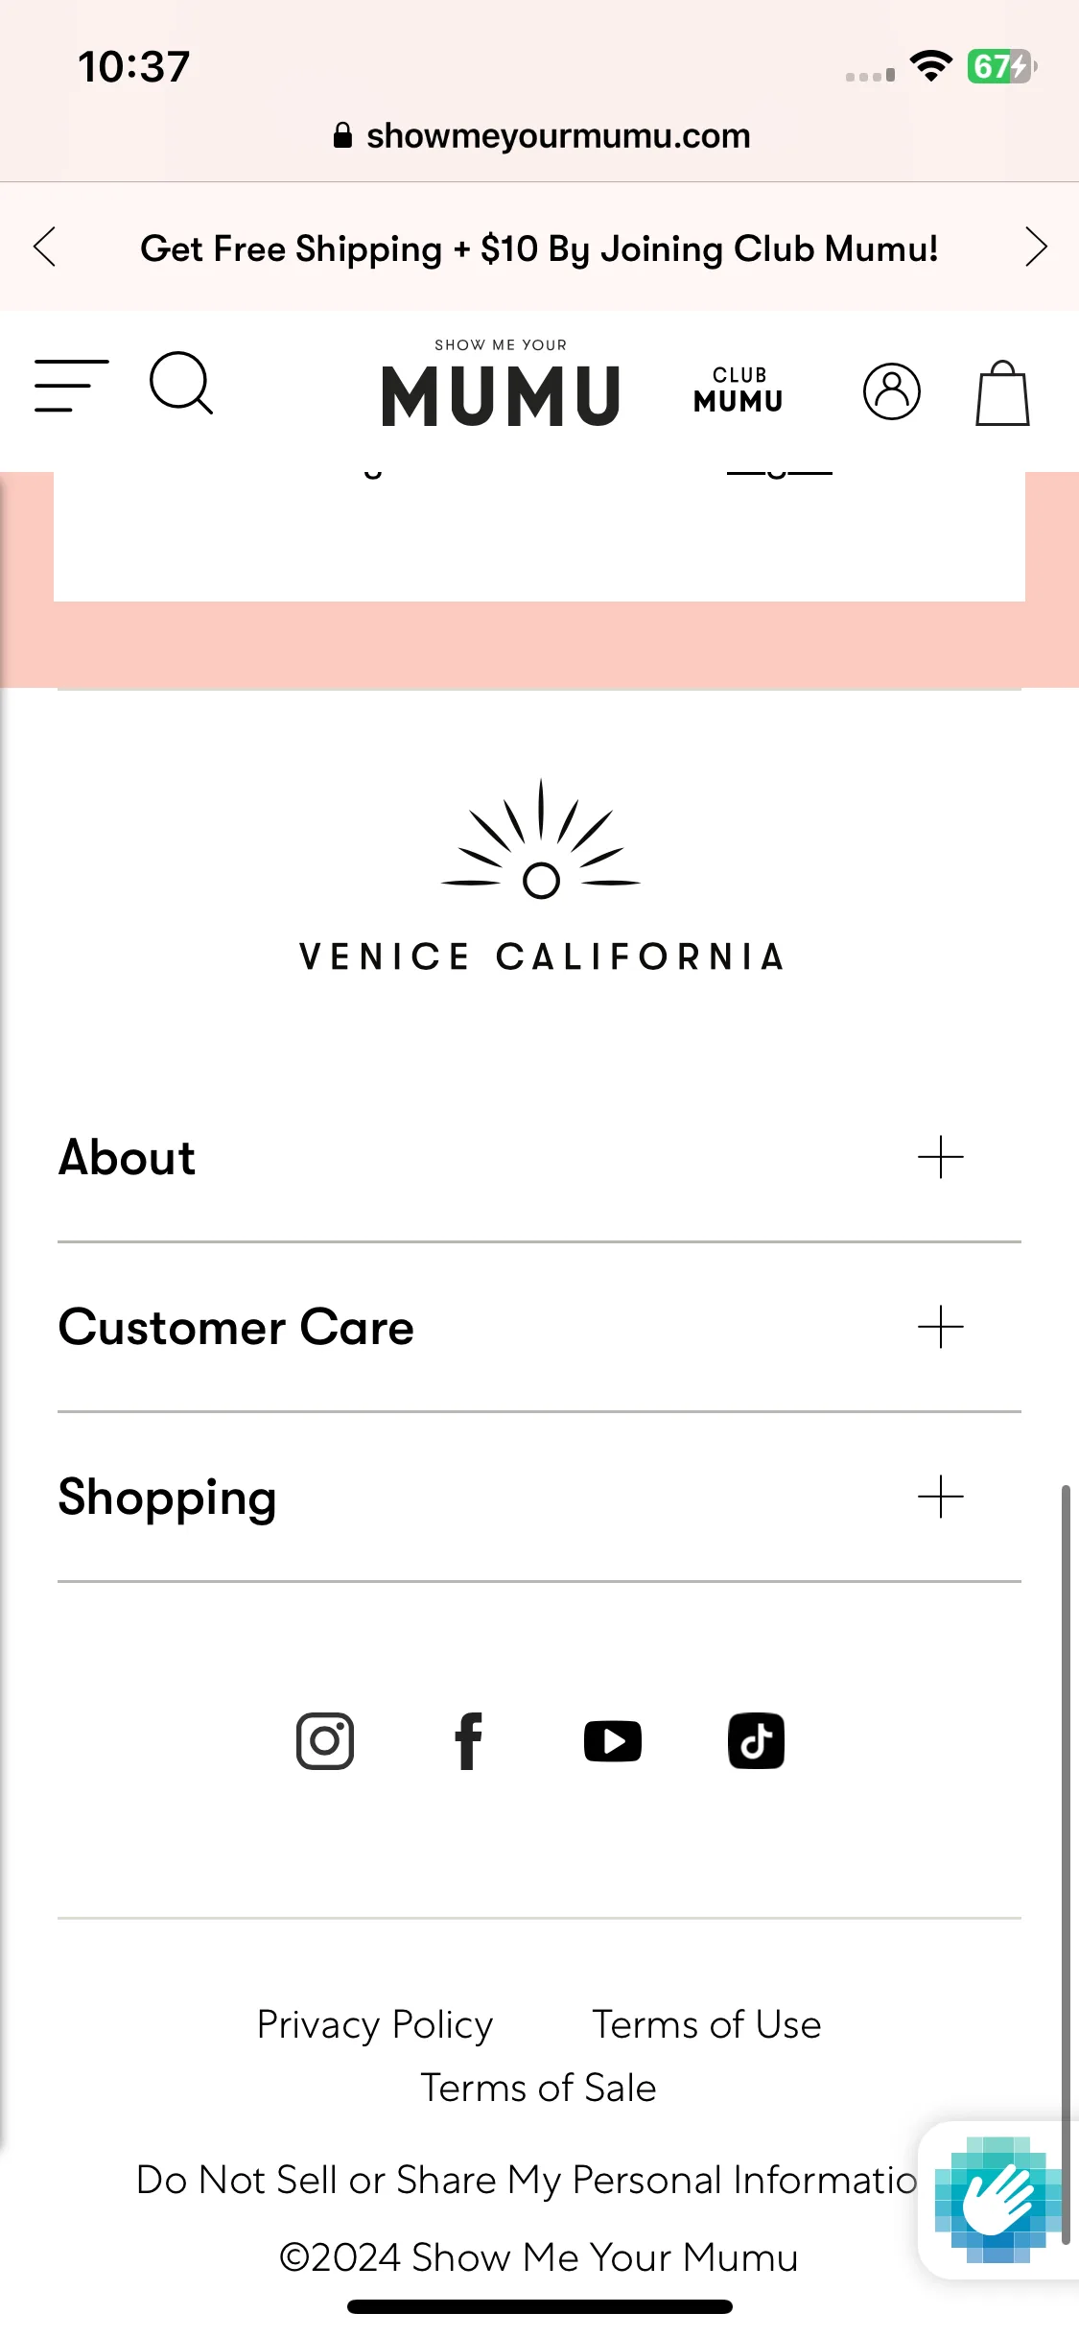Visit the Instagram page
1079x2337 pixels.
[x=325, y=1740]
